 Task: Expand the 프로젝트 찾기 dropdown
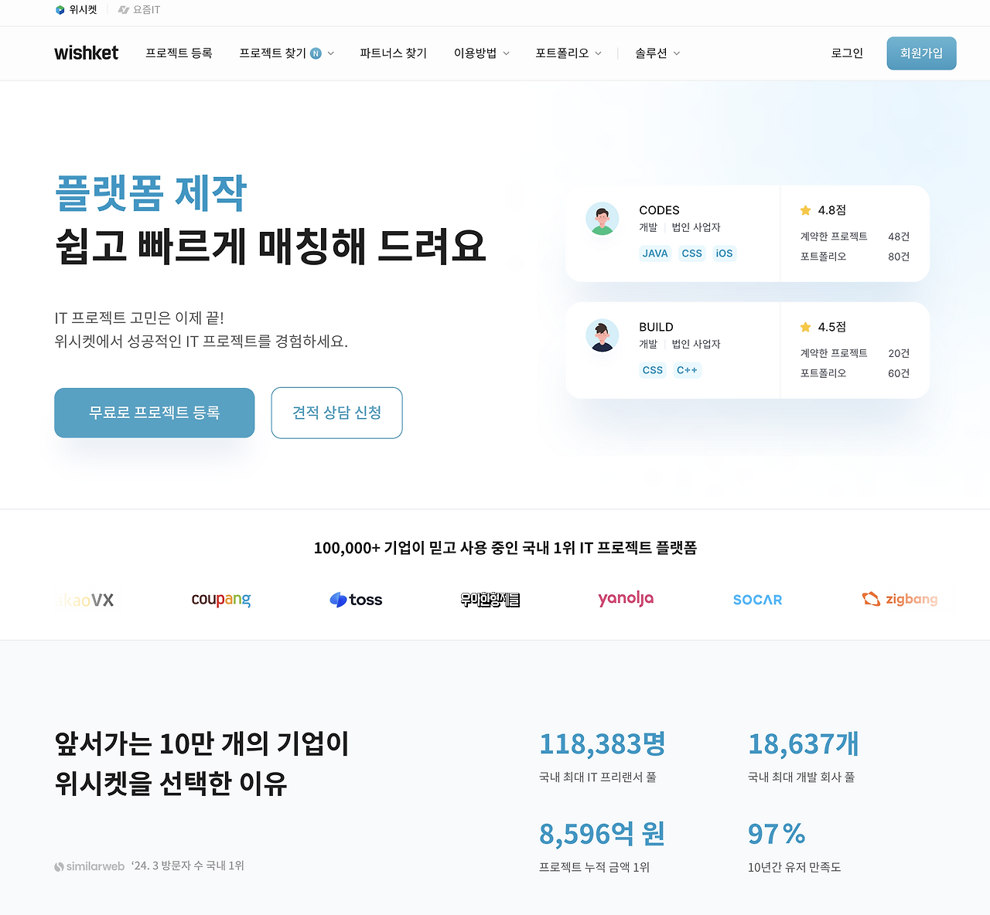click(x=330, y=53)
